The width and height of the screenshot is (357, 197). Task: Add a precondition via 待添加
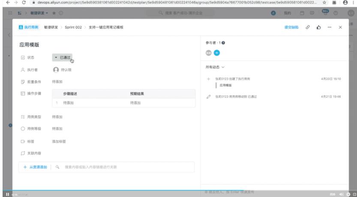pyautogui.click(x=57, y=82)
